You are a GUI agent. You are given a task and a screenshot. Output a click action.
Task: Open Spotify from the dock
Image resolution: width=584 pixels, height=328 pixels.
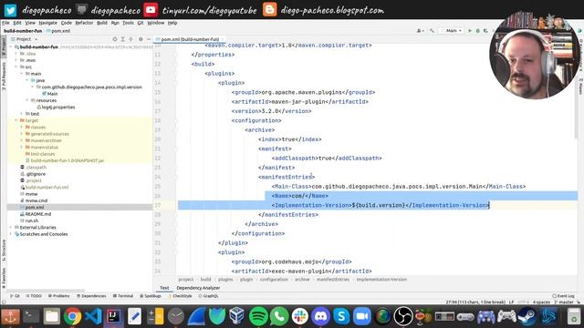pos(258,316)
